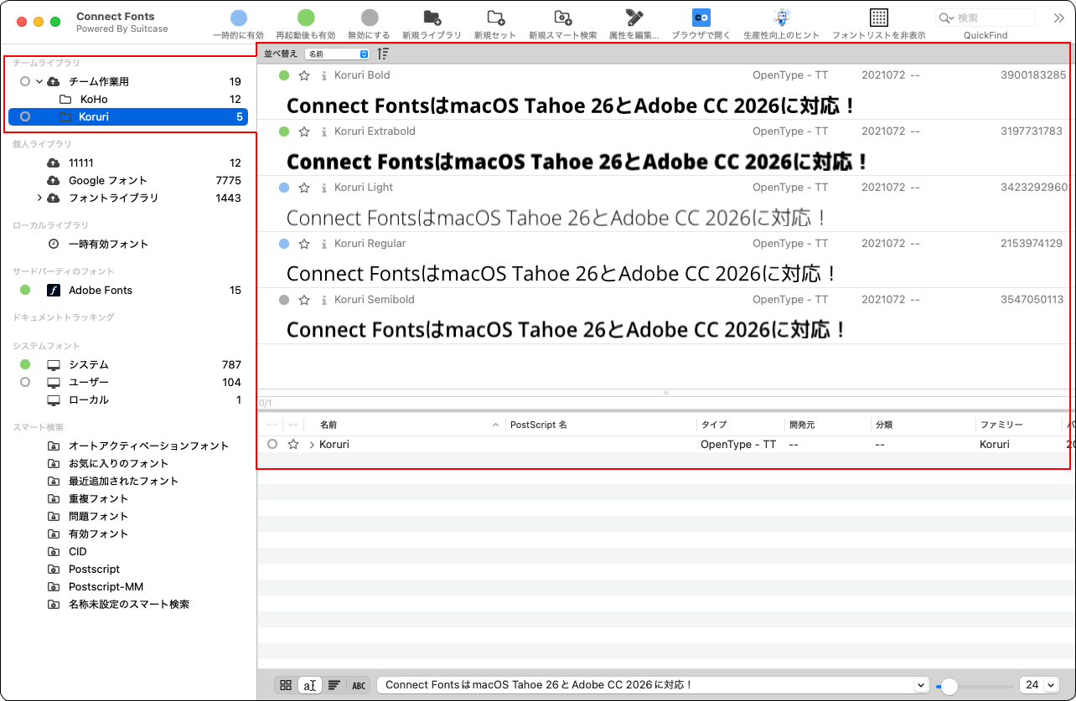Viewport: 1076px width, 701px height.
Task: Sort by PostScript 名 column header
Action: (601, 425)
